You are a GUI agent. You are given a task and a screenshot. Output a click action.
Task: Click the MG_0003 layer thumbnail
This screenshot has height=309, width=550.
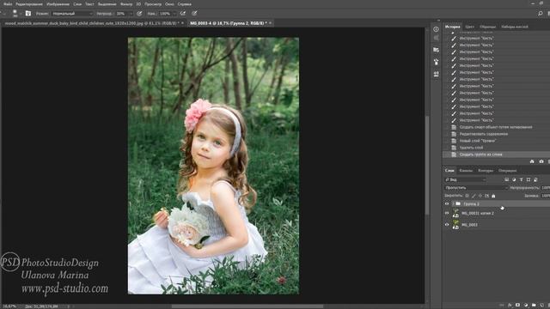click(455, 225)
